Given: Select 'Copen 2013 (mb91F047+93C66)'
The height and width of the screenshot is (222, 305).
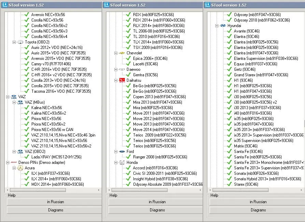Looking at the screenshot, I should coord(159,97).
